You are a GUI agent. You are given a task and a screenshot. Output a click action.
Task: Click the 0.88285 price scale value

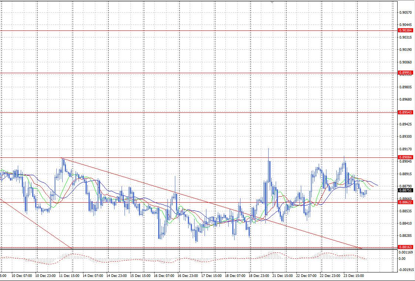[x=405, y=235]
